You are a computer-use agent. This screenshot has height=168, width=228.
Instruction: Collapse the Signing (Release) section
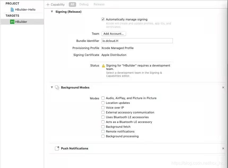tap(52, 12)
